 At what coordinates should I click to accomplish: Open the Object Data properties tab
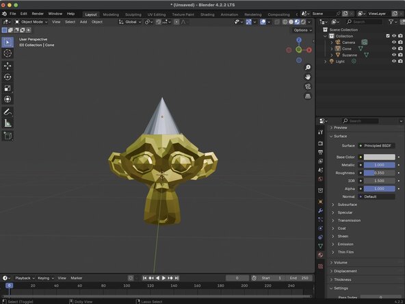click(x=321, y=246)
